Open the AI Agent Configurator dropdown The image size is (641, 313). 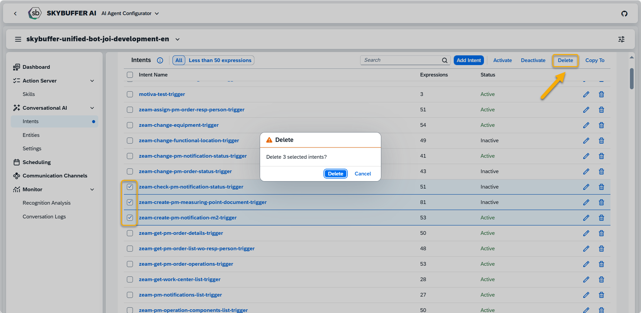pos(130,13)
